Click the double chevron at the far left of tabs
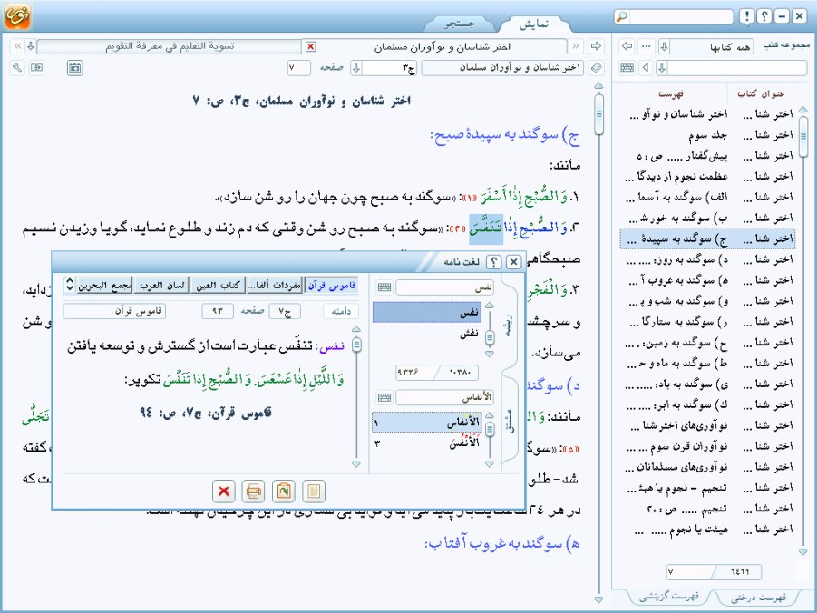 17,46
